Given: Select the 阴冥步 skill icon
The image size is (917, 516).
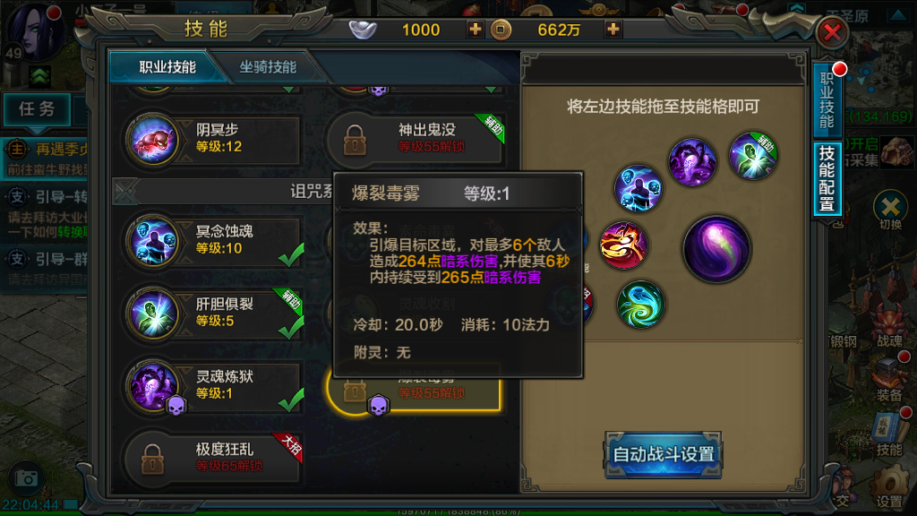Looking at the screenshot, I should pyautogui.click(x=153, y=139).
